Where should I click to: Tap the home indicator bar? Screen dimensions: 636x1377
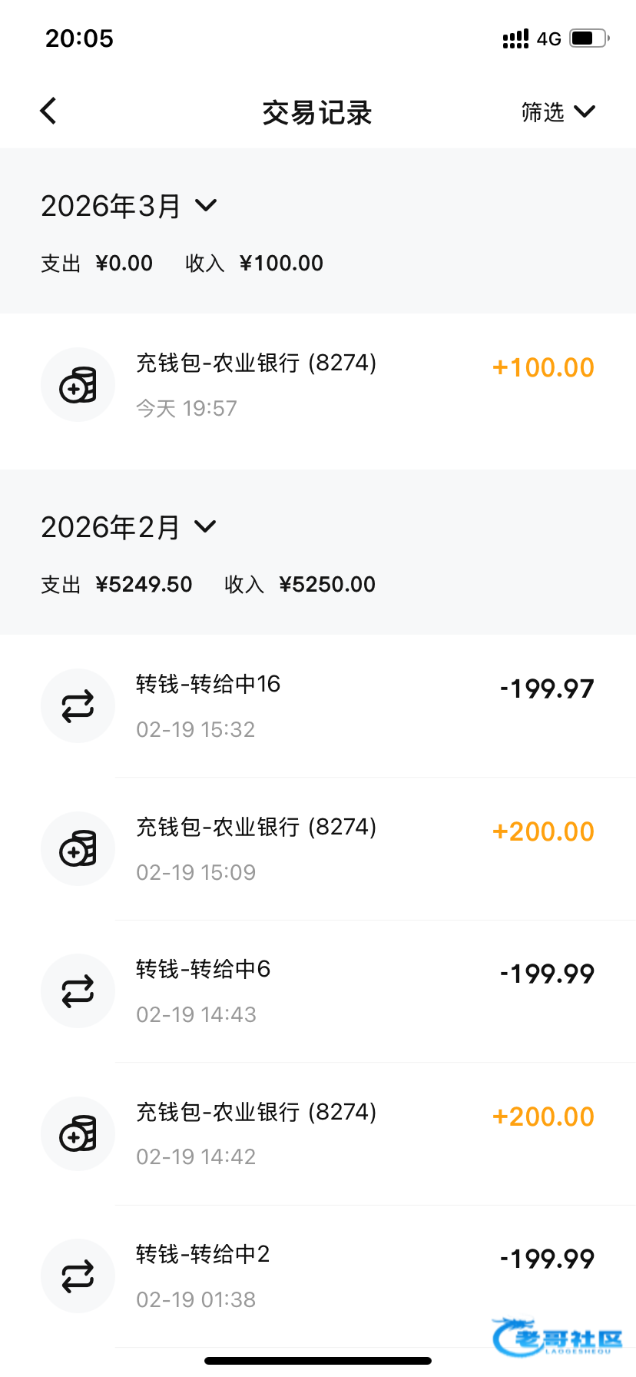pyautogui.click(x=318, y=1361)
